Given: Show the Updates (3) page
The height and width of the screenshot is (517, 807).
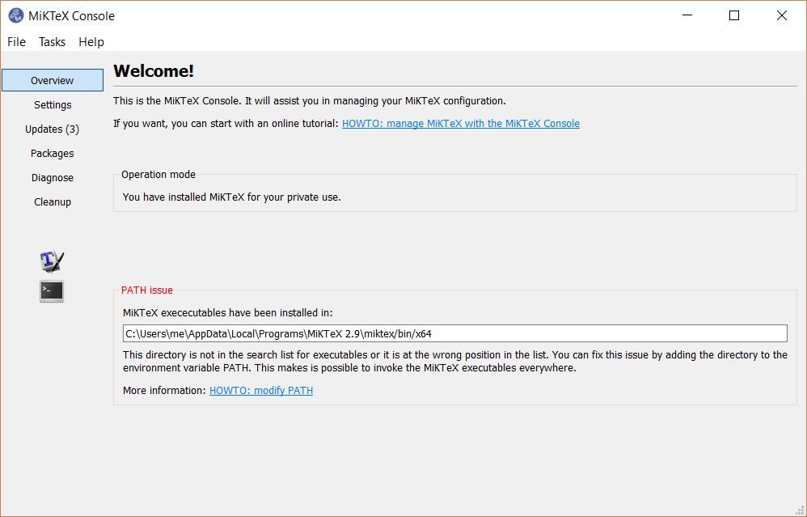Looking at the screenshot, I should click(x=53, y=129).
